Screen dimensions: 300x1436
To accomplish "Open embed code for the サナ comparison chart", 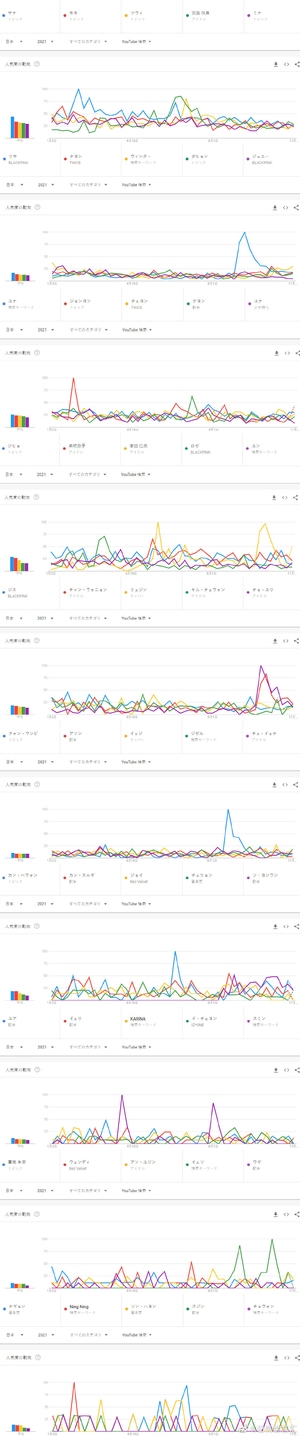I will tap(286, 64).
